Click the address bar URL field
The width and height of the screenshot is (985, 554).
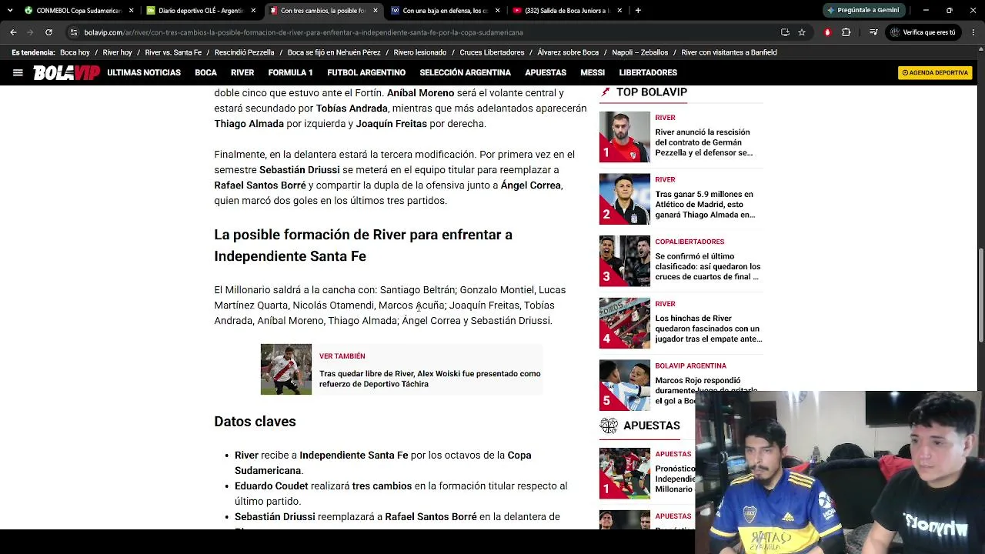tap(423, 32)
